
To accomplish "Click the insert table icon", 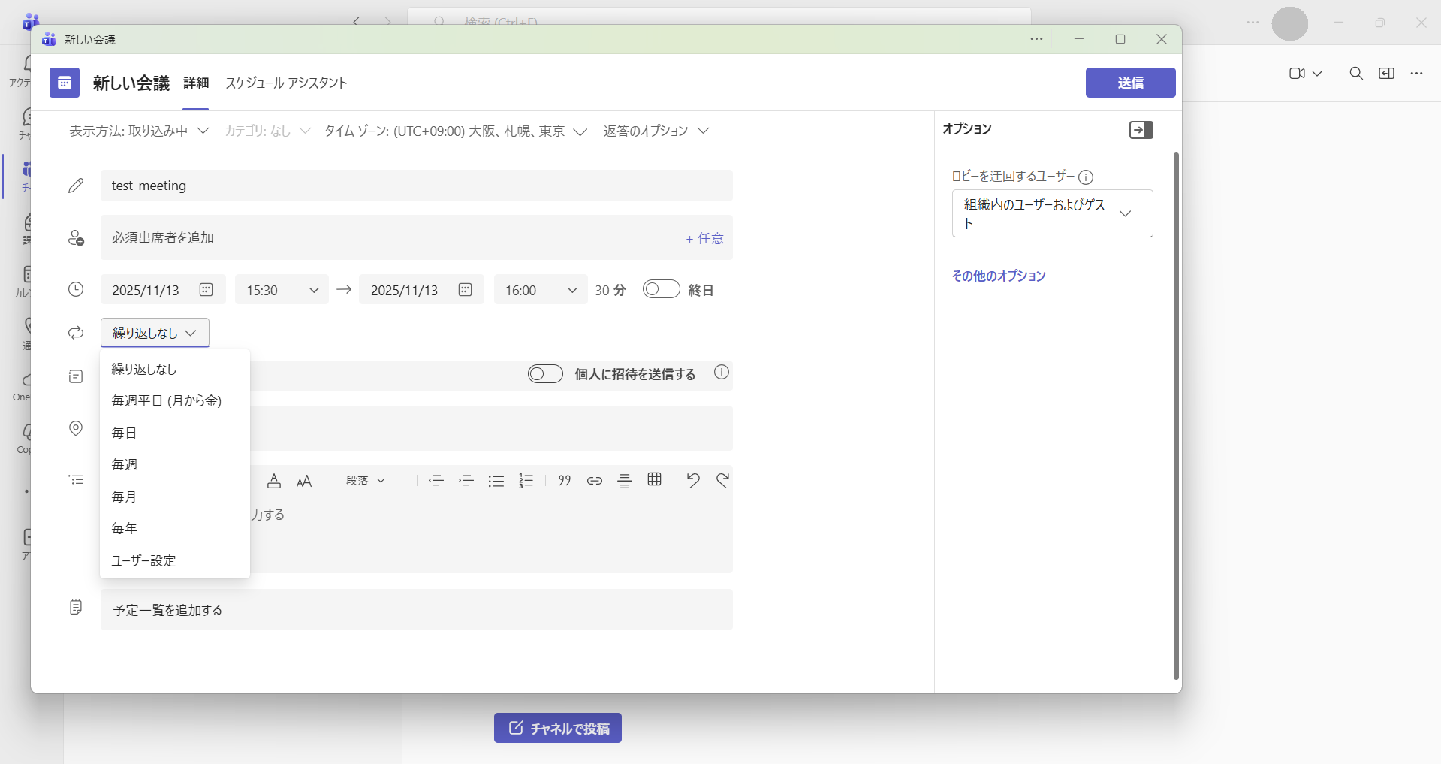I will [x=654, y=480].
